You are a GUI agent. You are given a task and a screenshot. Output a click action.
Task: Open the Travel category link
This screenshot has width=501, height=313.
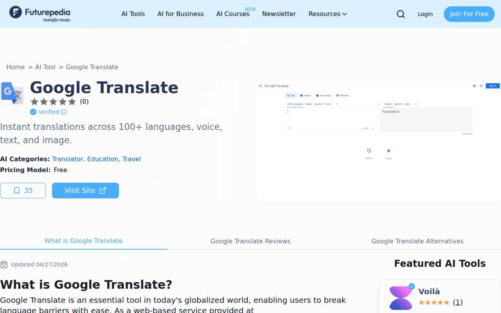132,159
